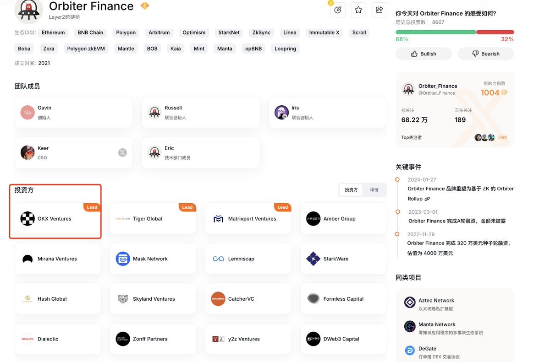Click the +169 top followers badge
Image resolution: width=550 pixels, height=362 pixels.
coord(502,137)
